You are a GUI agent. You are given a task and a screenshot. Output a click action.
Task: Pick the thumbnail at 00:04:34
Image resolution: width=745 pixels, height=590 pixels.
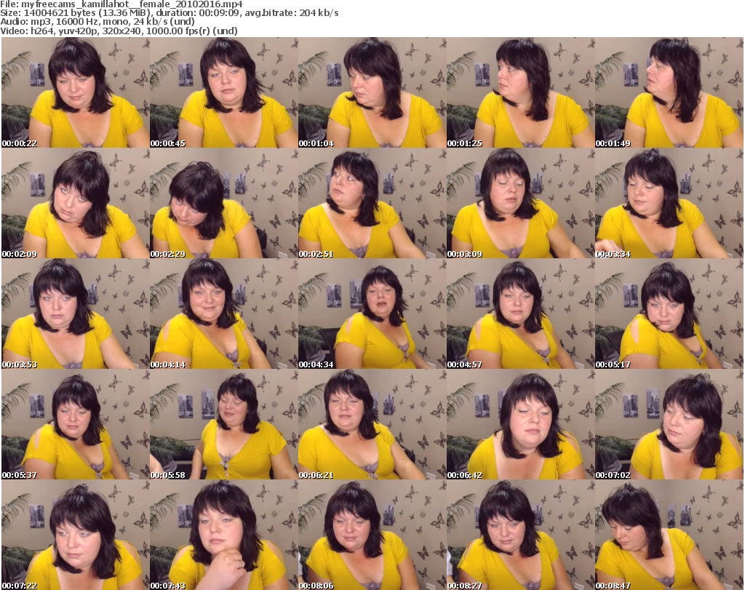pyautogui.click(x=372, y=314)
